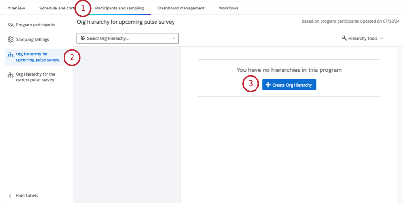Click the Hierarchy Tools wrench icon
Image resolution: width=403 pixels, height=203 pixels.
coord(344,38)
